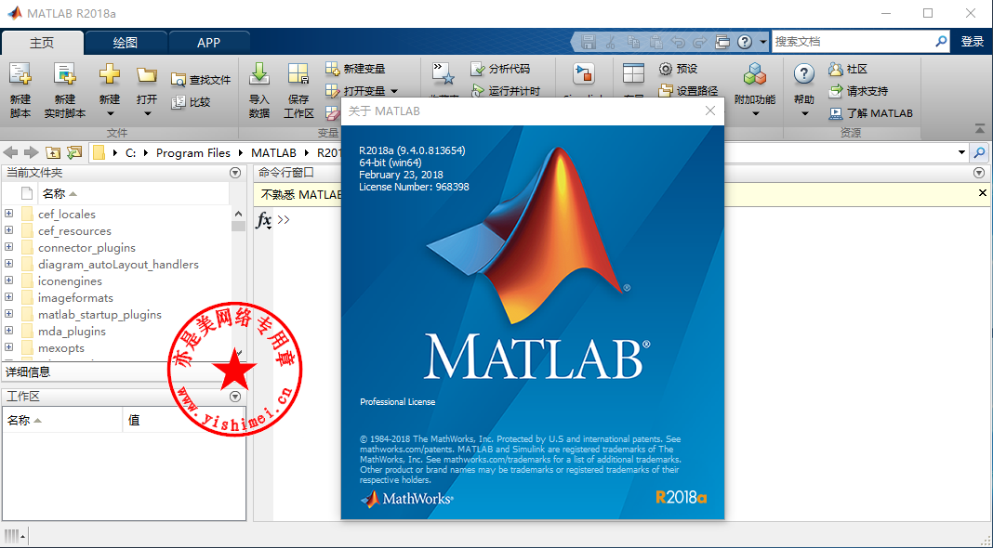Collapse the ribbon toolstrip with the minimize arrow
Viewport: 993px width, 548px height.
tap(980, 128)
